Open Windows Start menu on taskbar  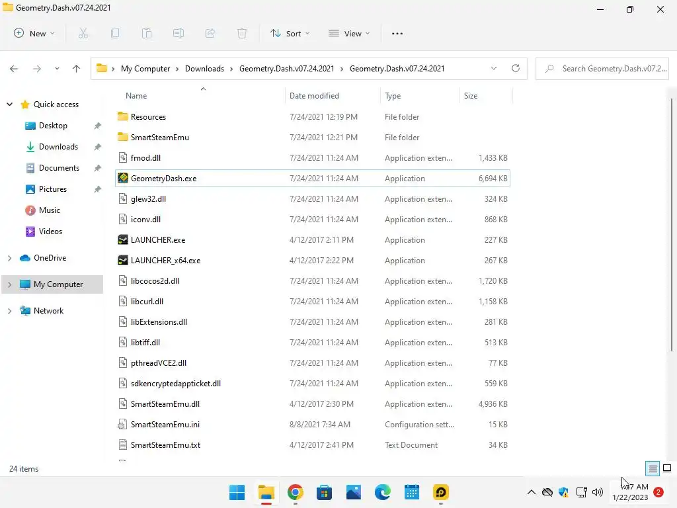click(x=237, y=492)
